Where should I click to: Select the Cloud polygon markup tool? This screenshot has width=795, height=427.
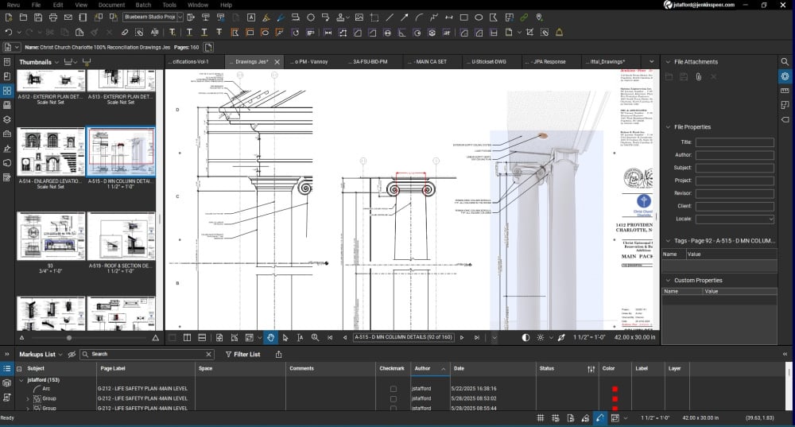311,17
